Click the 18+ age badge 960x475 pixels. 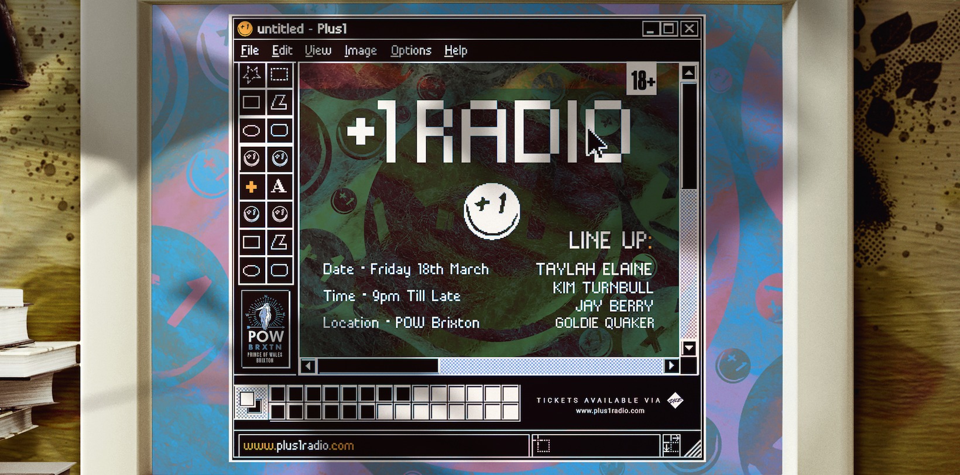pyautogui.click(x=642, y=80)
